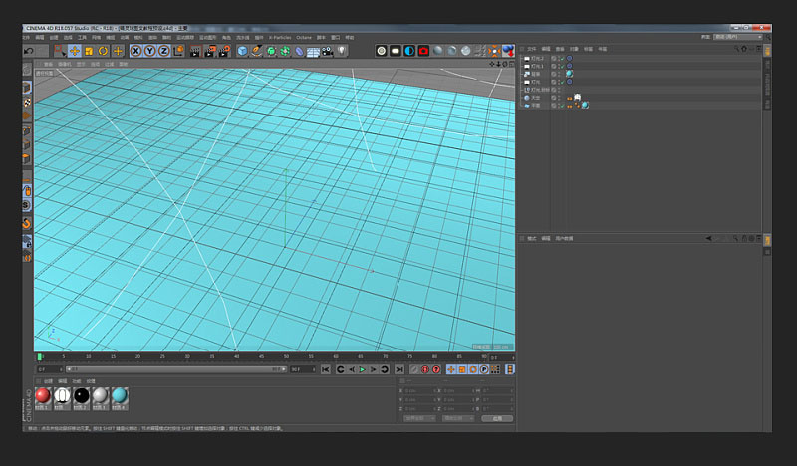
Task: Select the cyan material swatch
Action: (x=120, y=395)
